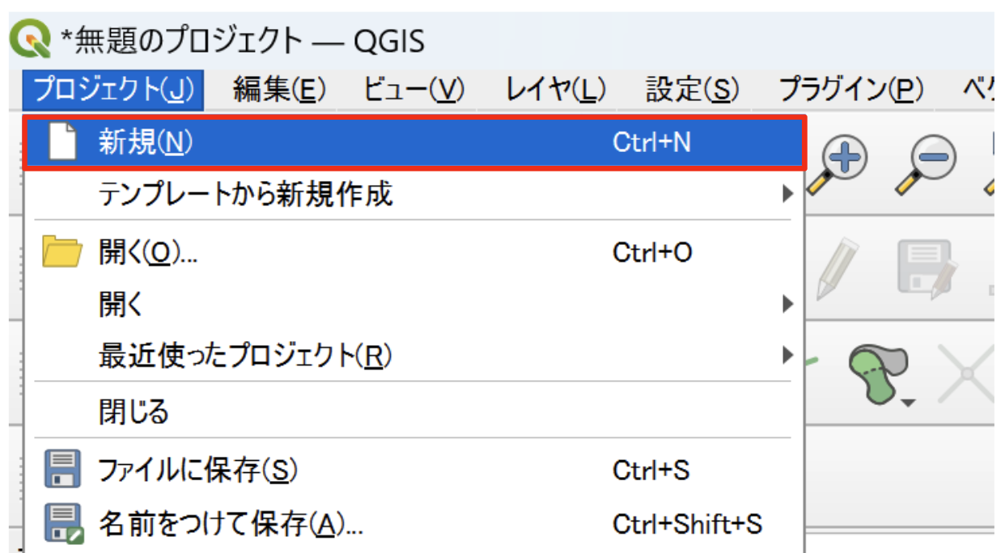Open the プラグイン menu
Viewport: 1005px width, 553px height.
[850, 91]
